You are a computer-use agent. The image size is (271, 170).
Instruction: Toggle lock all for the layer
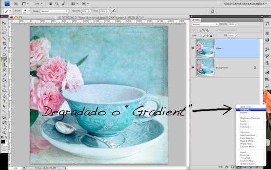(x=211, y=36)
